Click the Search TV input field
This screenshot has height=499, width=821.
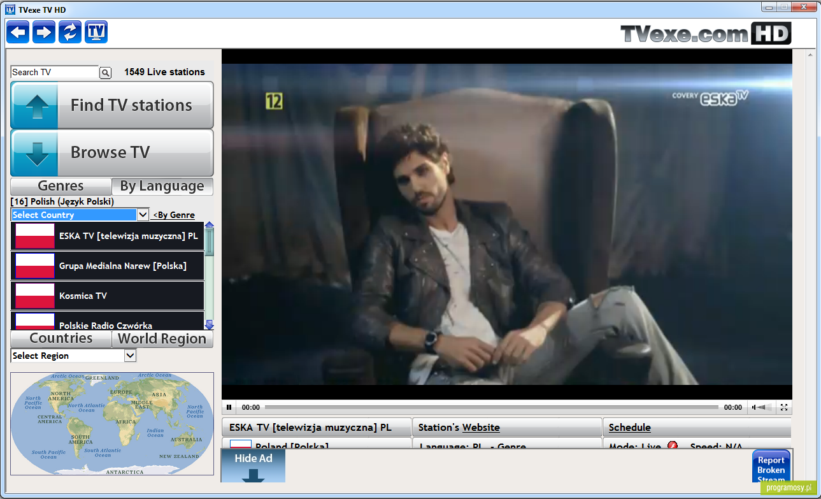point(55,72)
